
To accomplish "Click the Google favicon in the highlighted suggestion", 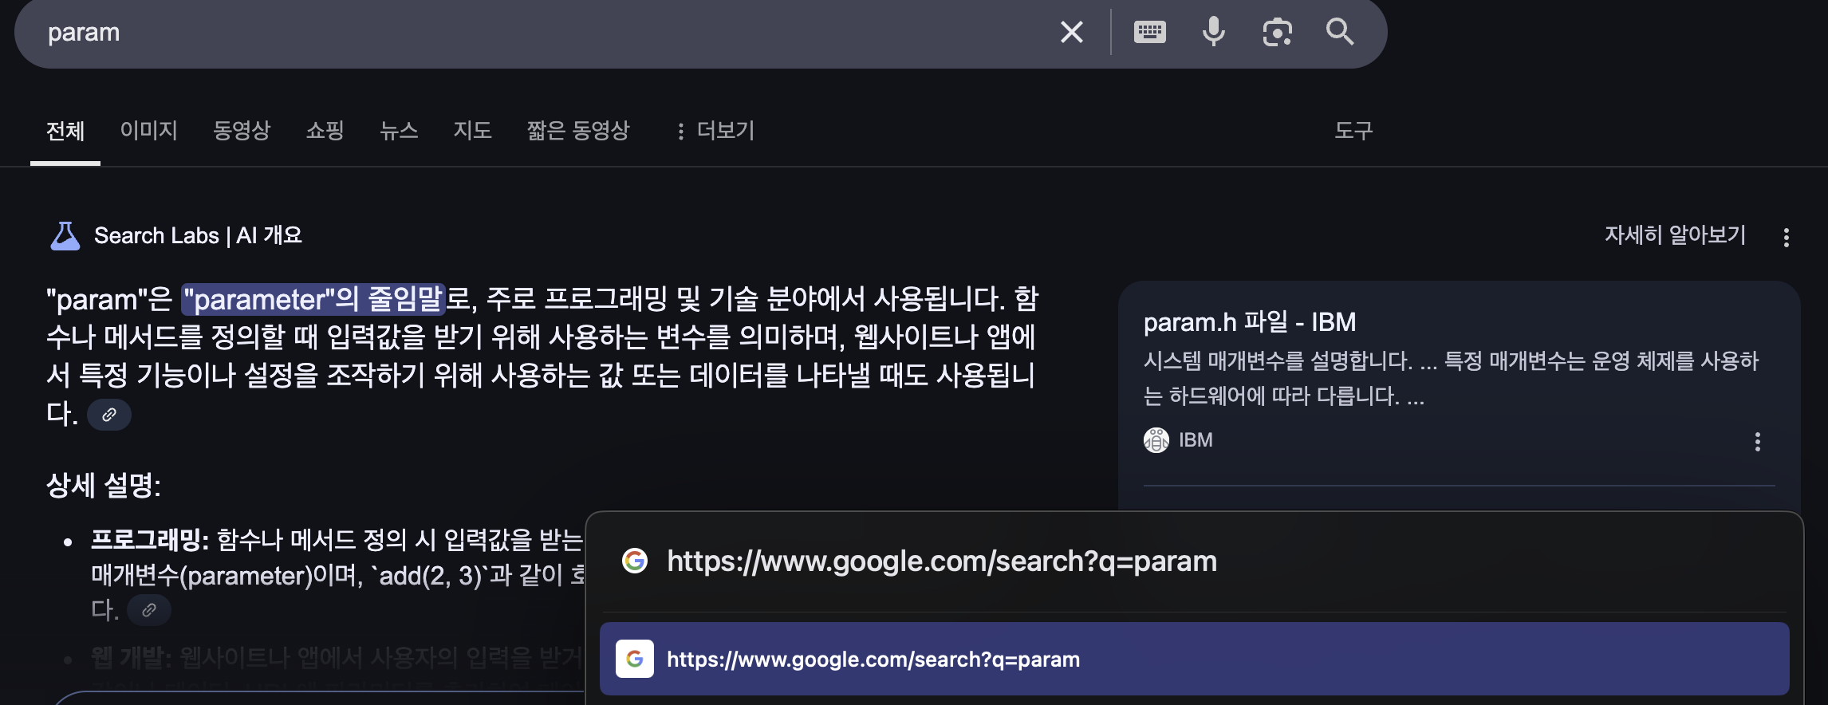I will (x=635, y=659).
